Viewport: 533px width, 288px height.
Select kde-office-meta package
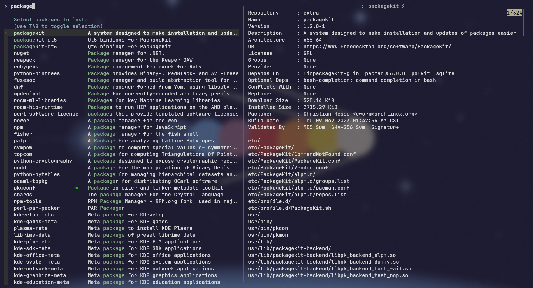click(x=122, y=255)
